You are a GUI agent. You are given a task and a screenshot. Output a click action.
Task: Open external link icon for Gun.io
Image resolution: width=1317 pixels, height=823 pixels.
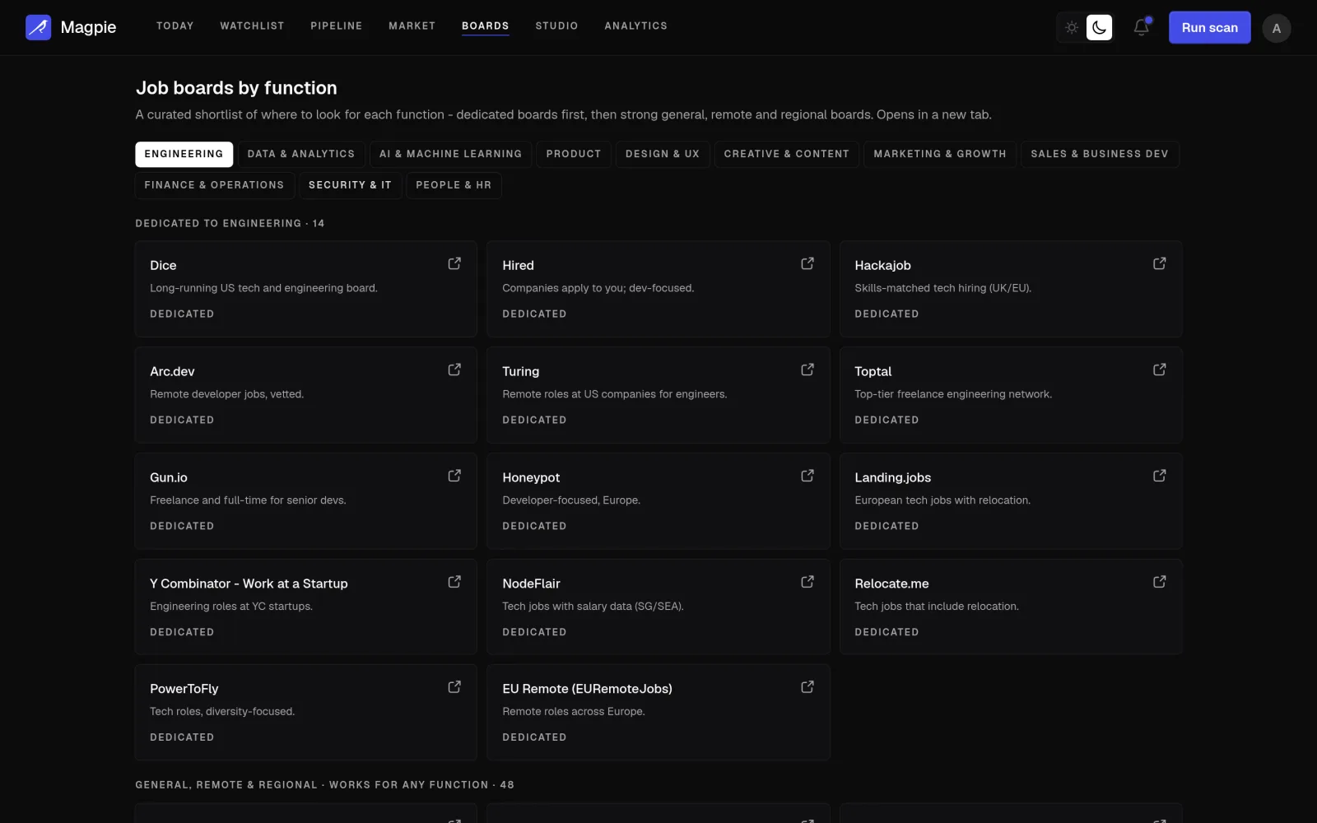tap(454, 476)
